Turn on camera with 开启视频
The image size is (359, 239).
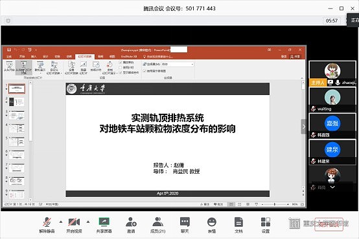coord(74,224)
